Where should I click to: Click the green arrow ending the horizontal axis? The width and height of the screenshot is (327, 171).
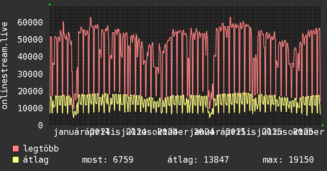click(323, 125)
